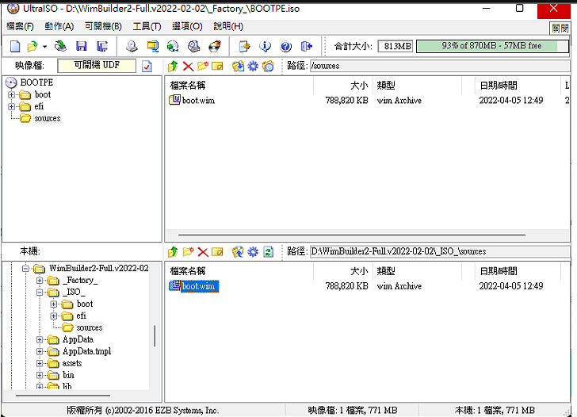Expand the _Factory_ folder node
The width and height of the screenshot is (577, 417).
(x=40, y=281)
